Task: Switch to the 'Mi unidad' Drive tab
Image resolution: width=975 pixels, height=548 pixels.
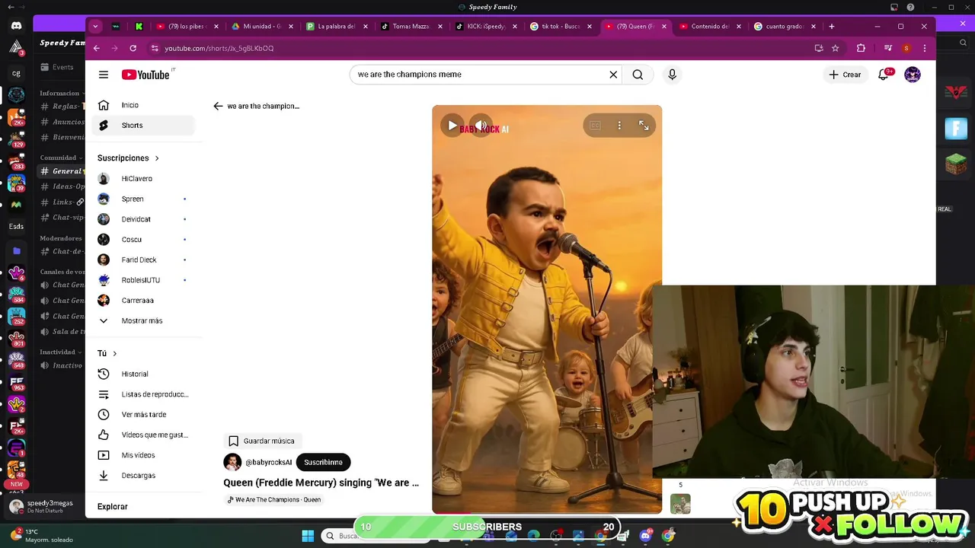Action: point(262,26)
